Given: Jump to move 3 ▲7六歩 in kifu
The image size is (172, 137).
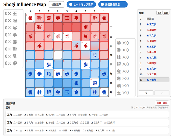Looking at the screenshot, I should (154, 35).
